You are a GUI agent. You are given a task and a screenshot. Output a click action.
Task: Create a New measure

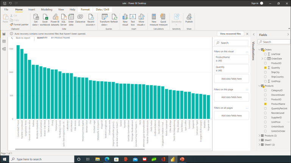tap(154, 17)
